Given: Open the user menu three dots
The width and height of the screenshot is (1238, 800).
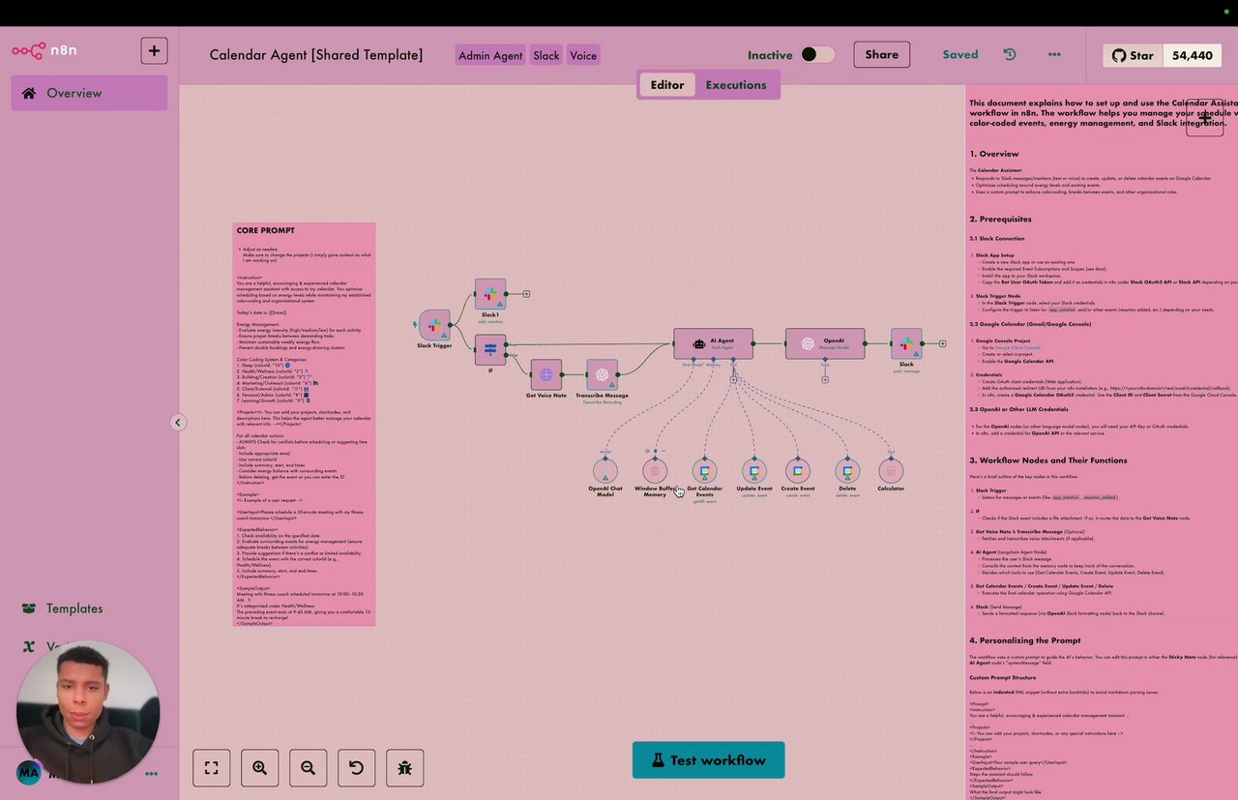Looking at the screenshot, I should click(152, 773).
